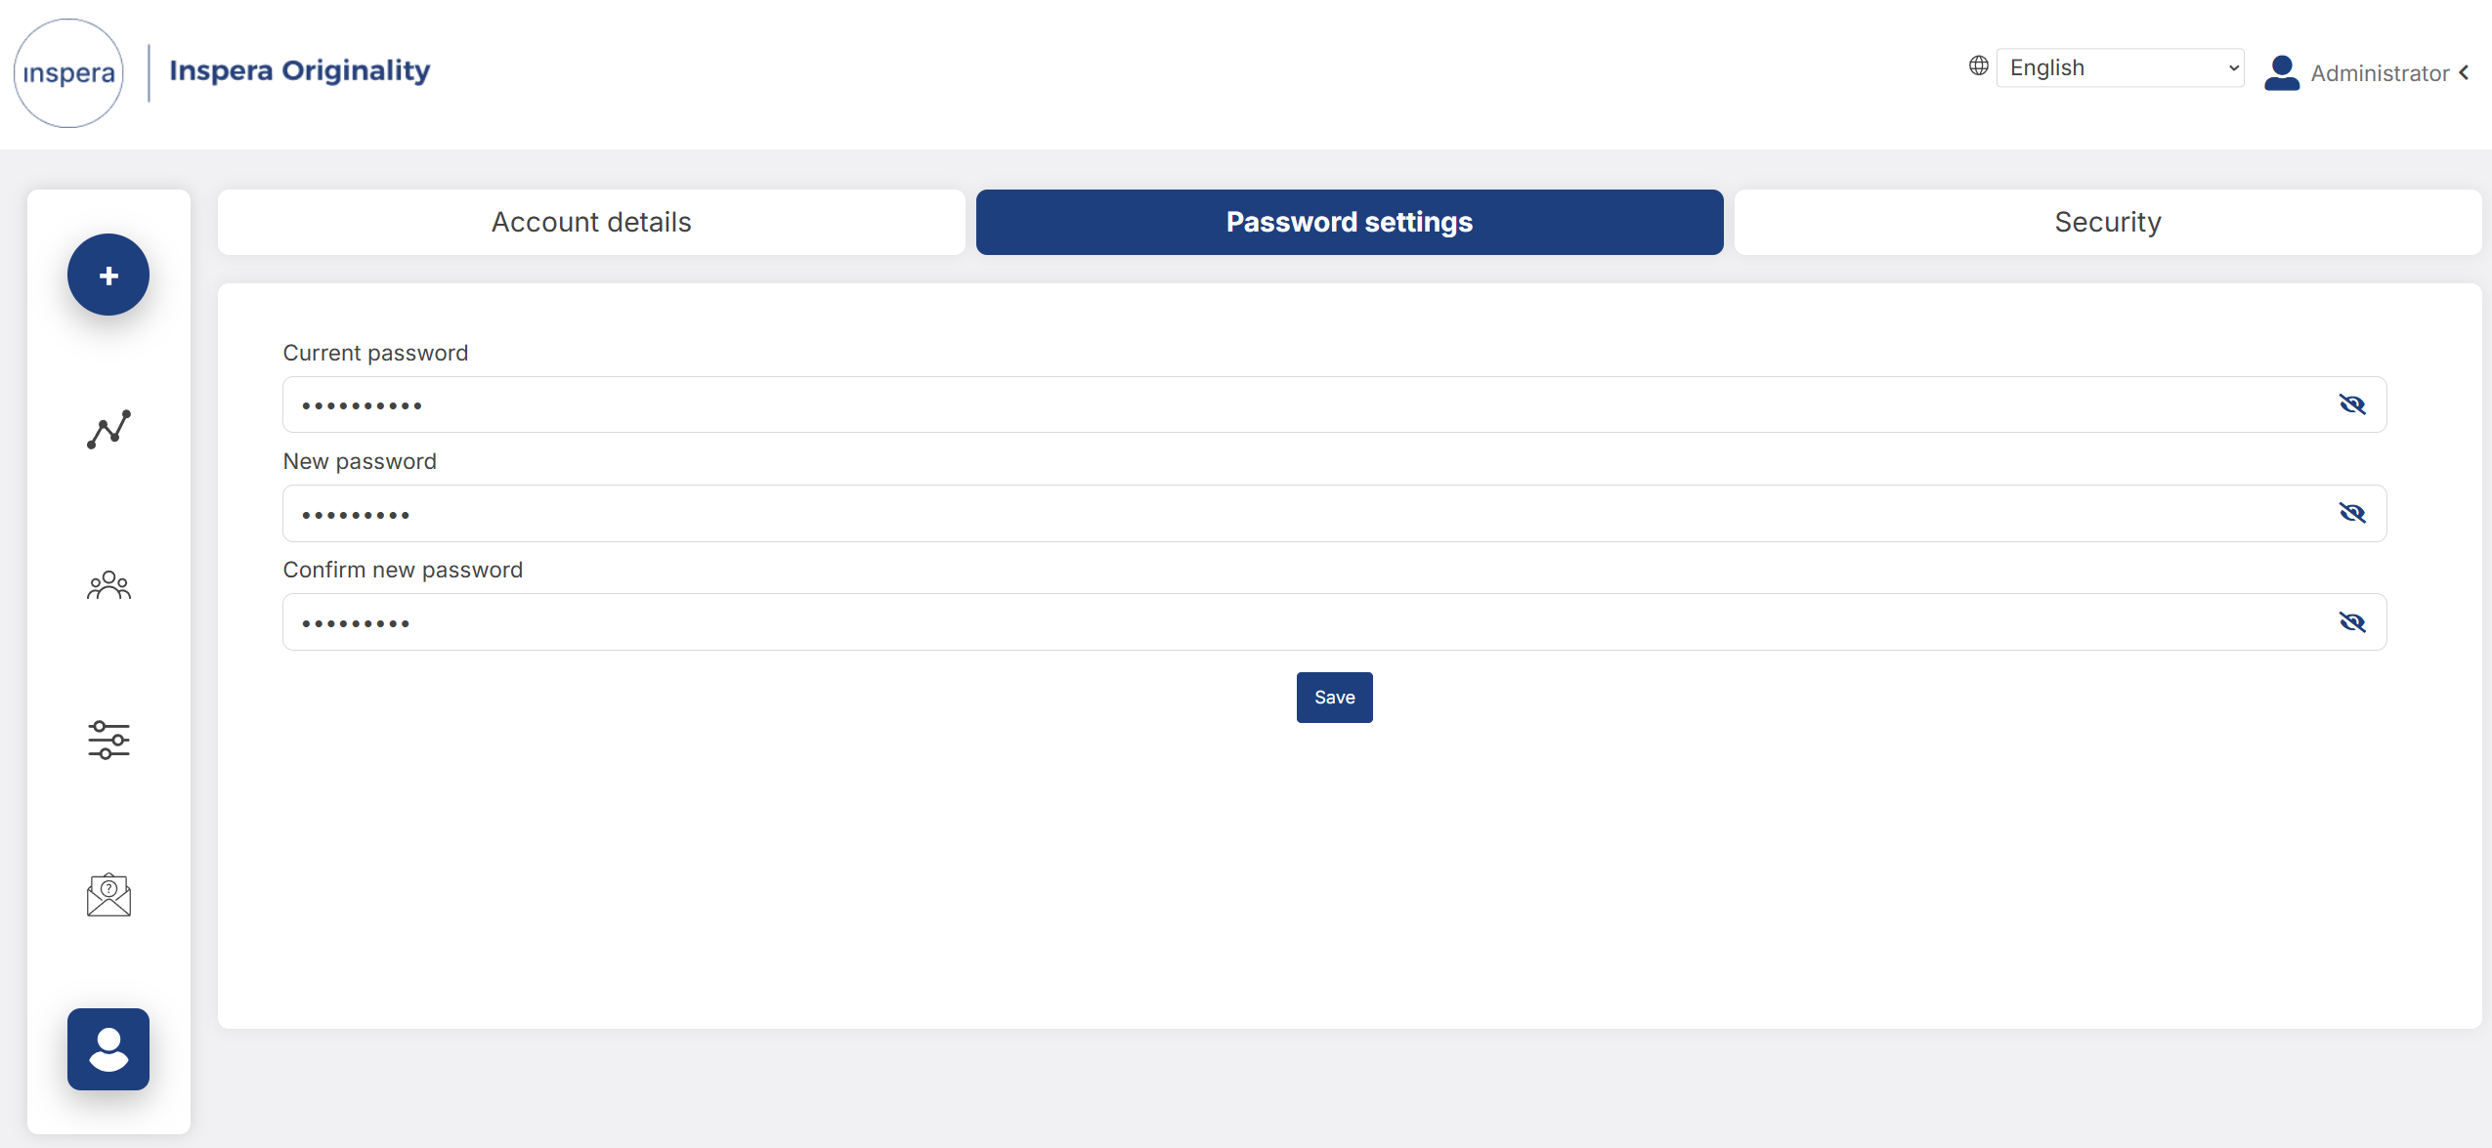Image resolution: width=2492 pixels, height=1148 pixels.
Task: Select the profile icon in sidebar
Action: [x=108, y=1049]
